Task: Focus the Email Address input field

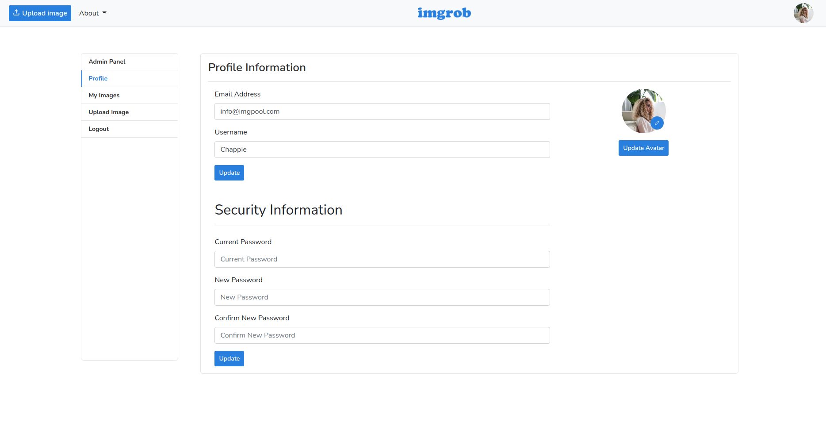Action: click(382, 111)
